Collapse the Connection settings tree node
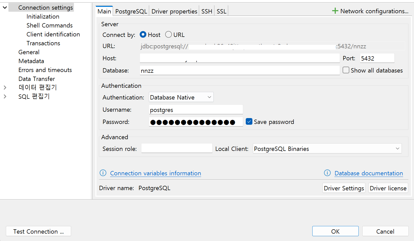The width and height of the screenshot is (414, 241). pyautogui.click(x=5, y=8)
